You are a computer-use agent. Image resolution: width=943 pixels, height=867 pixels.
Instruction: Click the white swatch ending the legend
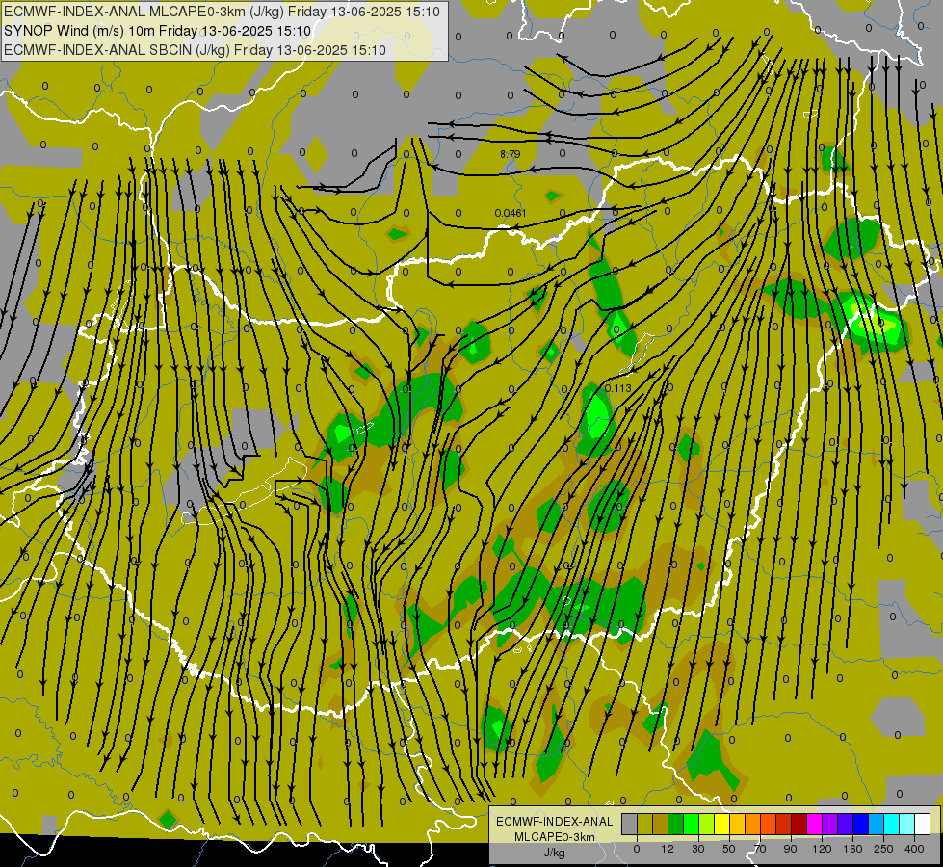point(922,824)
